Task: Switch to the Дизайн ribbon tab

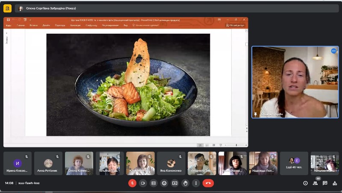Action: (x=46, y=26)
